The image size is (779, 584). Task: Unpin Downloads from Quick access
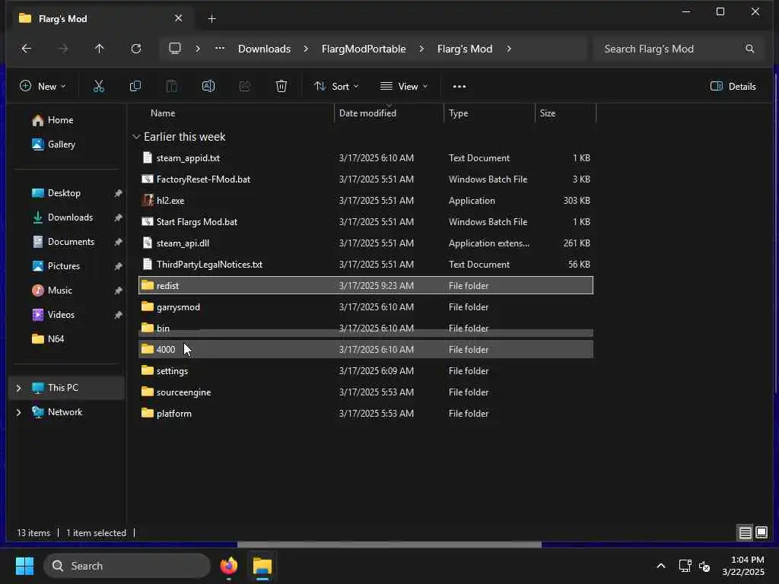point(118,217)
